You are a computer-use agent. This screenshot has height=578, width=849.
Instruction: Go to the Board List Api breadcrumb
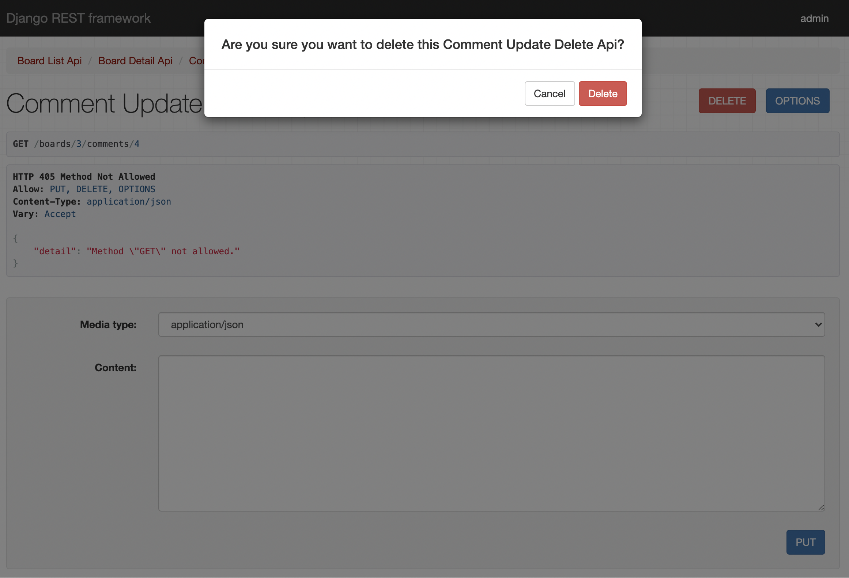click(49, 61)
